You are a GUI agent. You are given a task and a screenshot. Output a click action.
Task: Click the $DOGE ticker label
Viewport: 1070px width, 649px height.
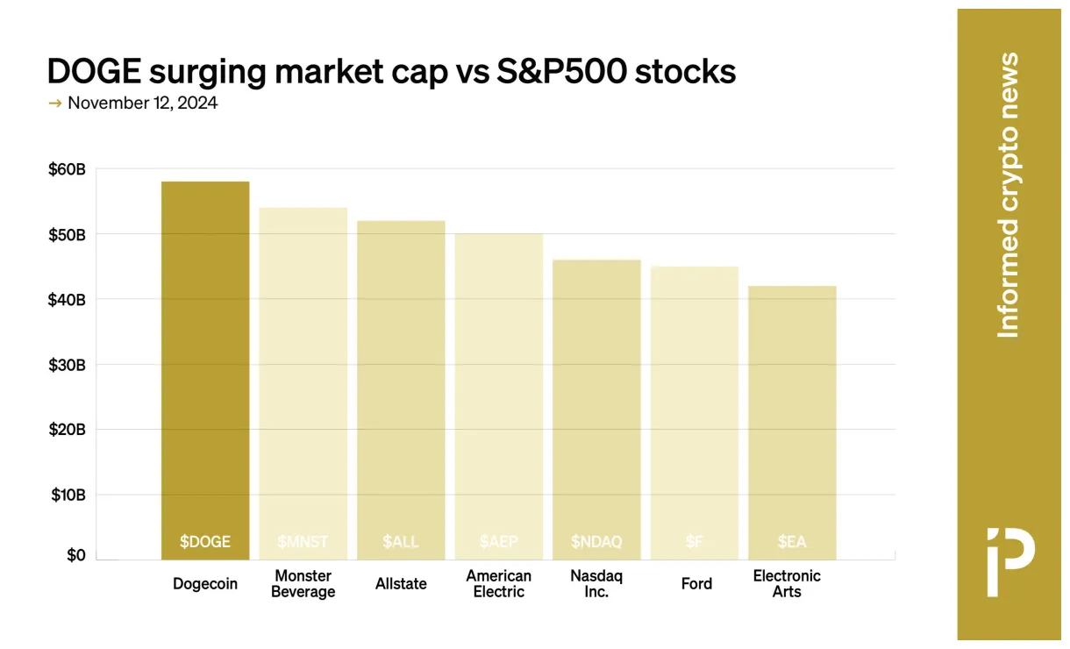click(x=205, y=542)
